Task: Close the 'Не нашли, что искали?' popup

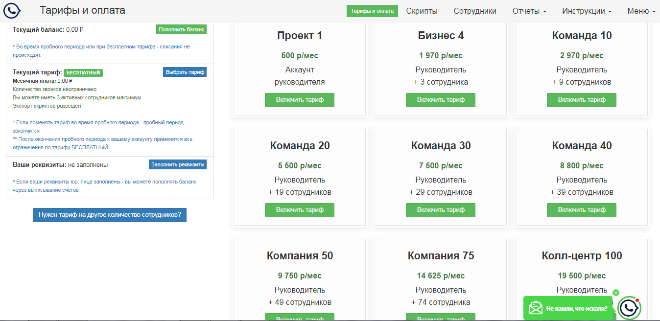Action: pyautogui.click(x=616, y=293)
